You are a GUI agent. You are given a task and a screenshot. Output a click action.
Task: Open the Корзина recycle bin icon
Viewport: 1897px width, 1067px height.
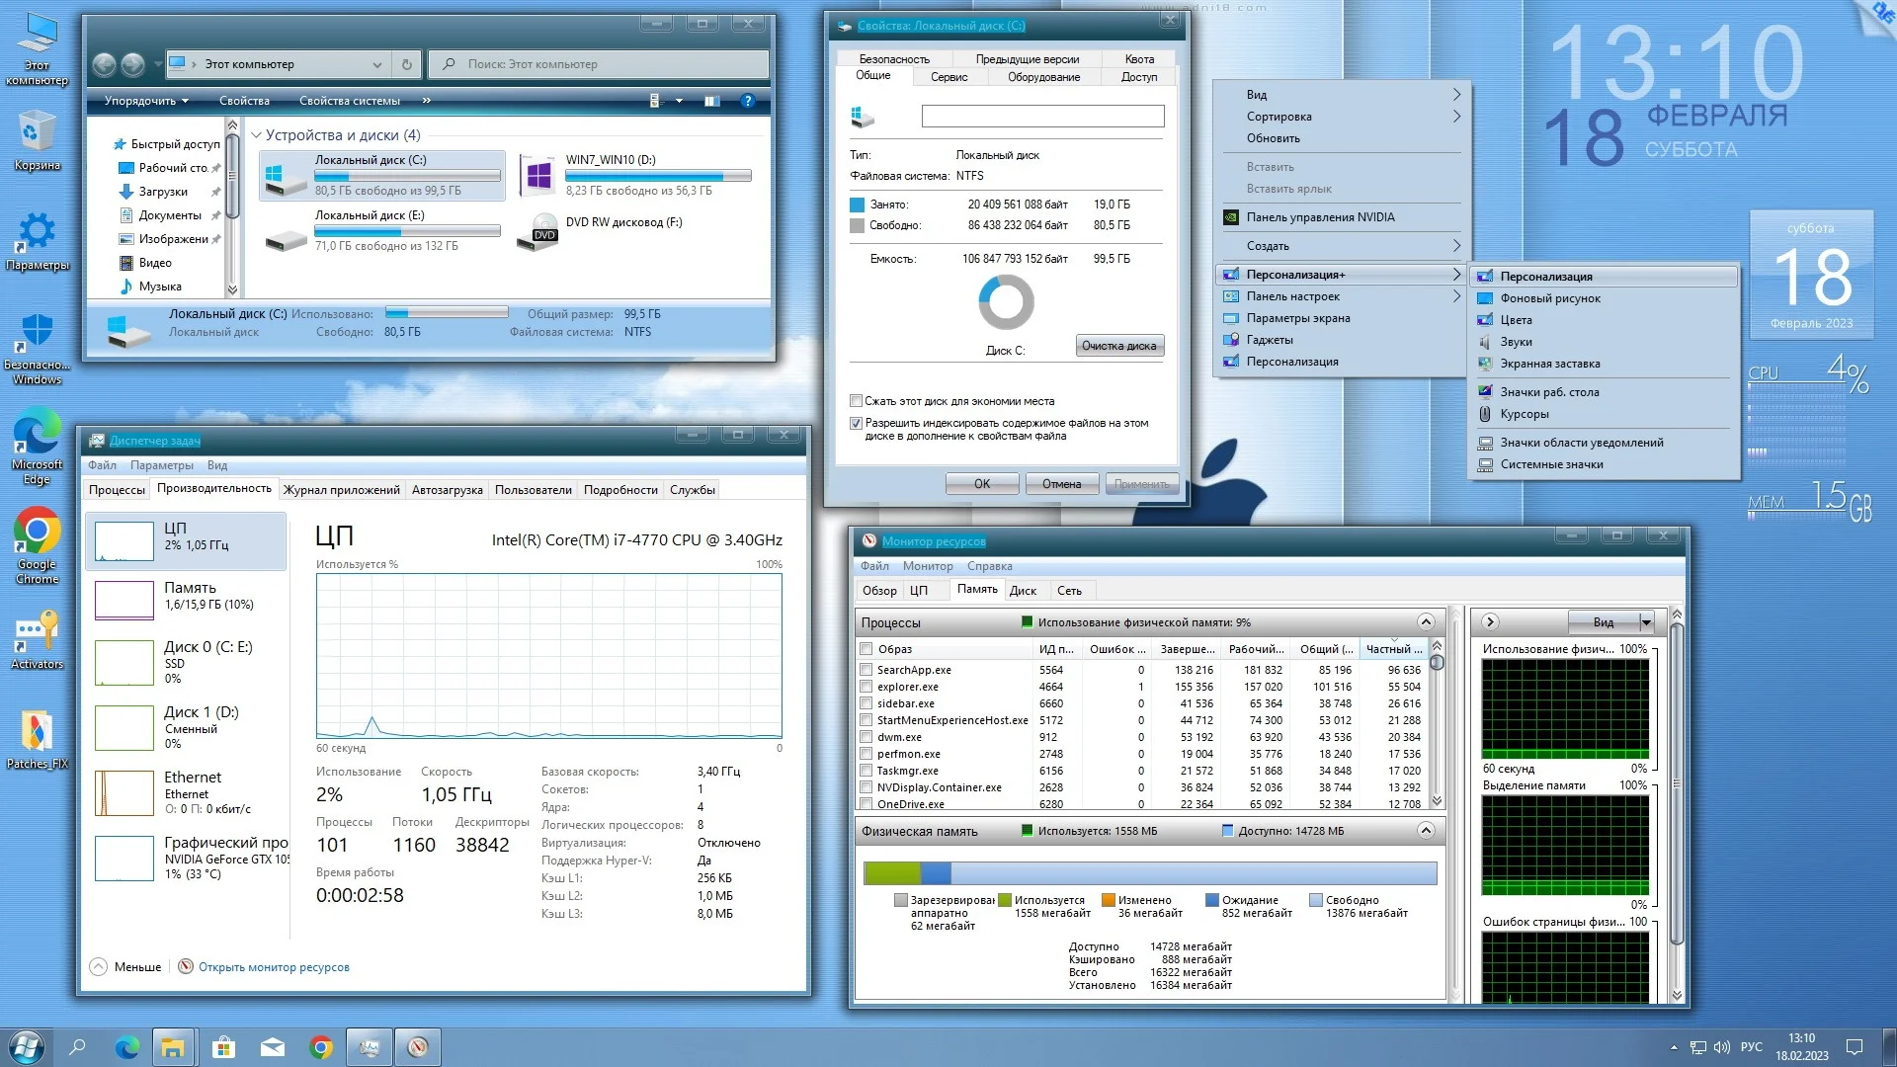[x=38, y=133]
